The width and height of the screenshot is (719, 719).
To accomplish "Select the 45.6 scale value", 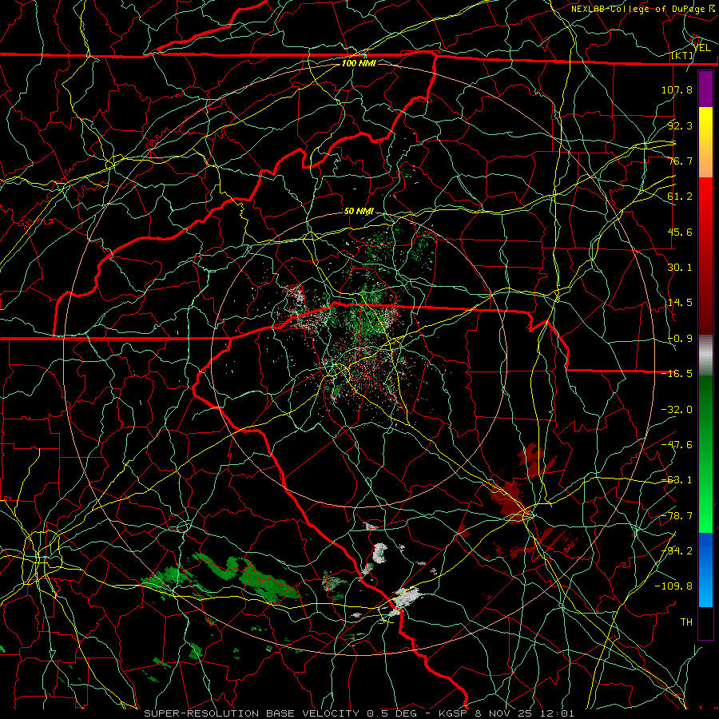I will [680, 232].
